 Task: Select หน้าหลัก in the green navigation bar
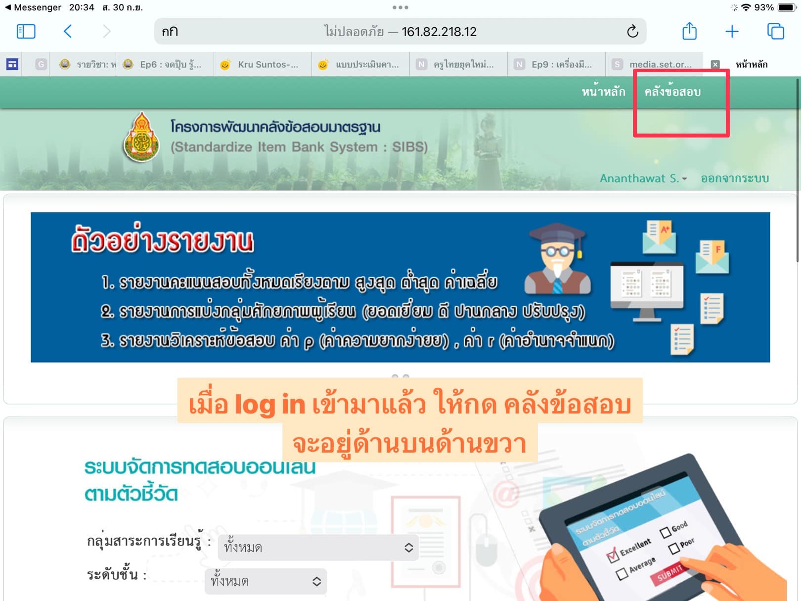[604, 91]
